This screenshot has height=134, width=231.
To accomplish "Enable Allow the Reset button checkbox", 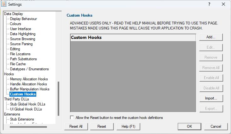I will point(72,118).
